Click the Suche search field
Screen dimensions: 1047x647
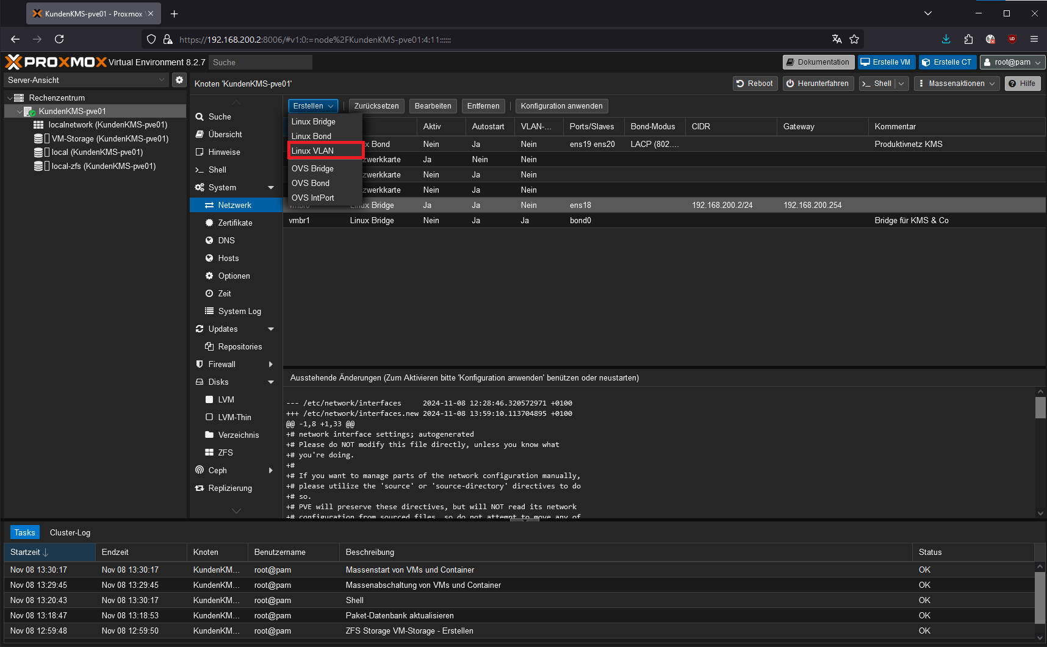coord(261,62)
